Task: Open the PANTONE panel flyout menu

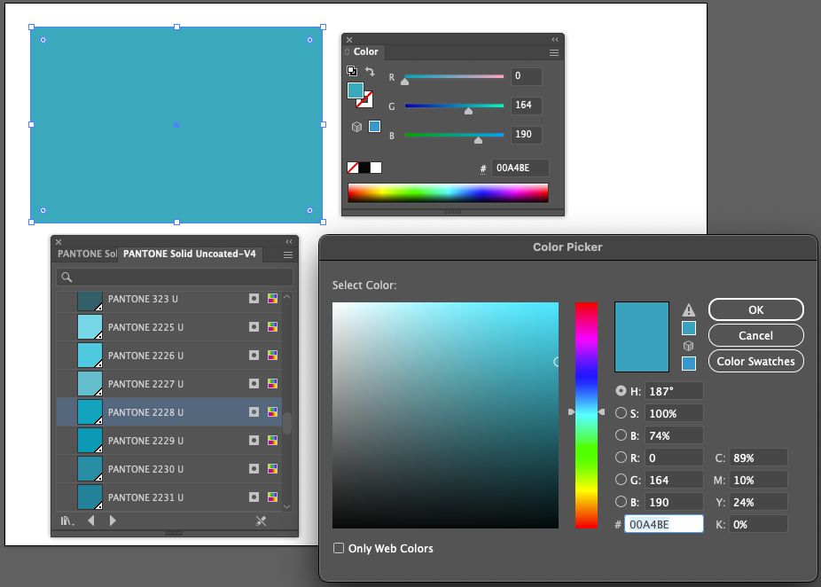Action: (x=287, y=254)
